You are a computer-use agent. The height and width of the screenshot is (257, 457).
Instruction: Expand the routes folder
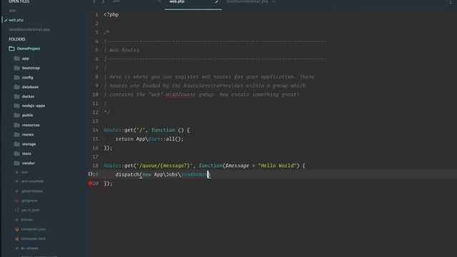point(28,135)
